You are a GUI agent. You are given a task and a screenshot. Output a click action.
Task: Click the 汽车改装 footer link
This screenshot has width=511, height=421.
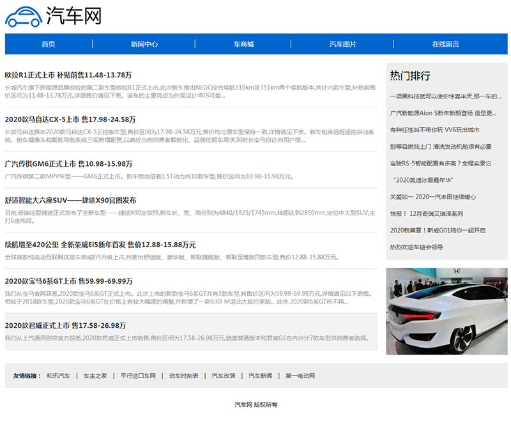click(224, 376)
